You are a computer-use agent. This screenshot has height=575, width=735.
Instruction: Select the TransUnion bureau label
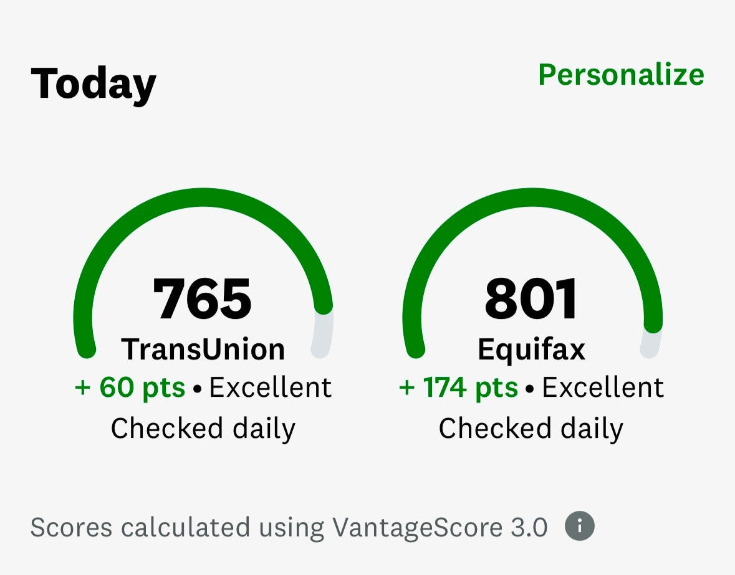(203, 349)
